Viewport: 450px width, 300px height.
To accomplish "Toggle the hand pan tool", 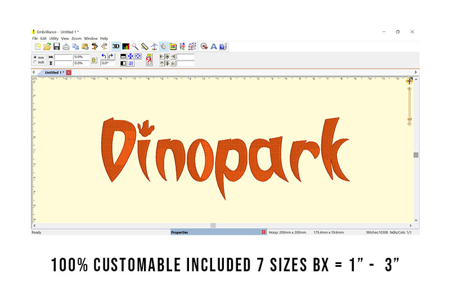I will click(164, 46).
